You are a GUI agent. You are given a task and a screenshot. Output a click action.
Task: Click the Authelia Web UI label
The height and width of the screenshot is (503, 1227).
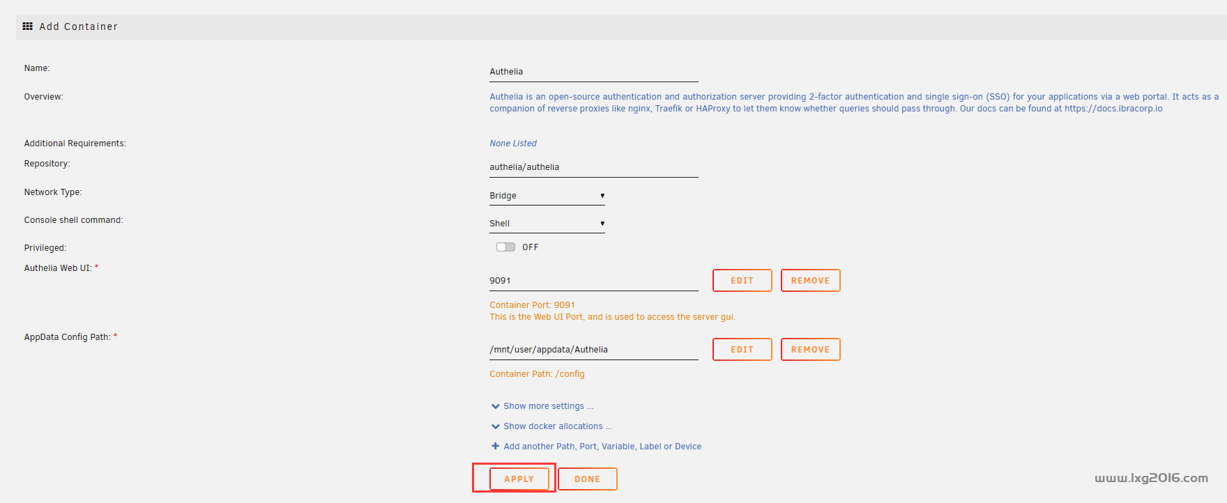tap(58, 268)
